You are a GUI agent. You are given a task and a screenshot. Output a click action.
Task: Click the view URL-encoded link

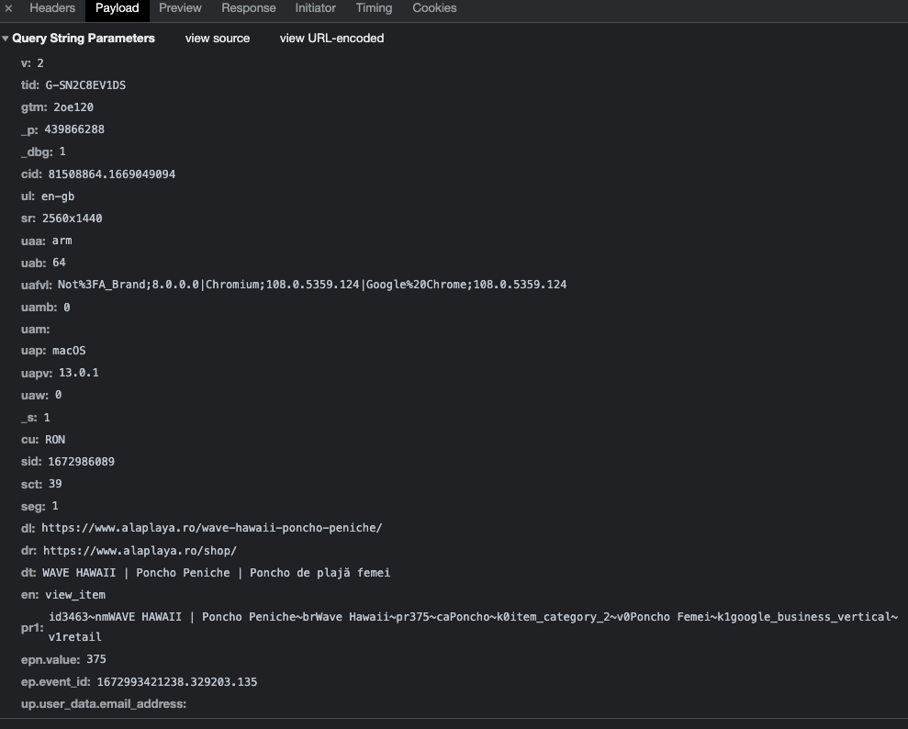click(x=331, y=39)
